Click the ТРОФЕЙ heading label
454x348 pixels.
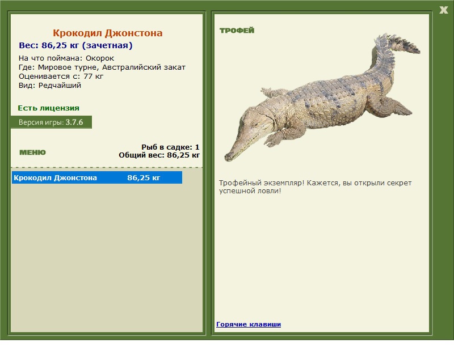(x=237, y=31)
